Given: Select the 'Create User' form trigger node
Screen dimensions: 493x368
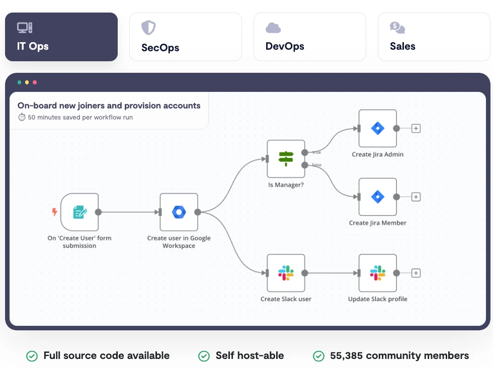Looking at the screenshot, I should click(x=79, y=212).
